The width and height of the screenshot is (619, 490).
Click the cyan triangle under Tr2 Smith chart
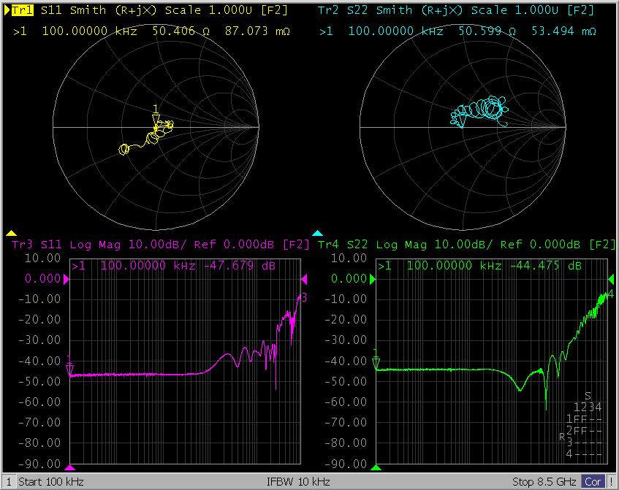(317, 234)
